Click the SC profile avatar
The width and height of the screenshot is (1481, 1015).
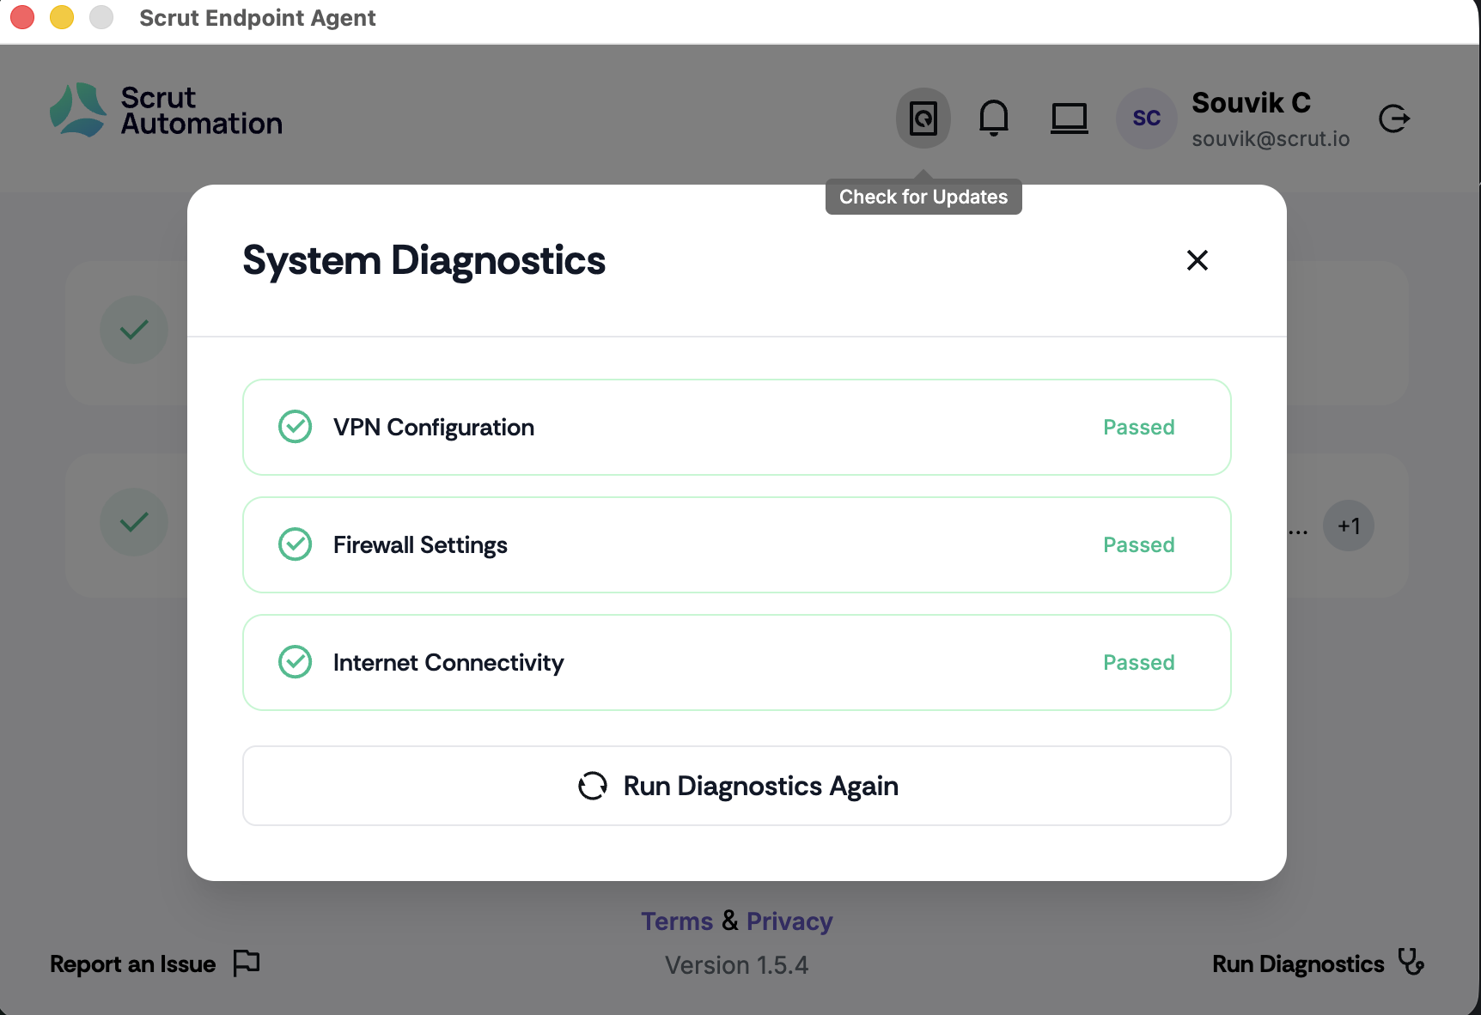point(1146,119)
